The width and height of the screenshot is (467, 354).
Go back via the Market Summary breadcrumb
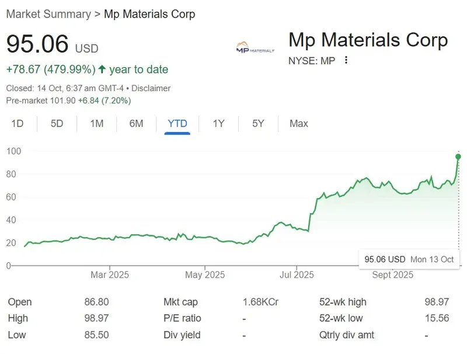click(x=48, y=14)
